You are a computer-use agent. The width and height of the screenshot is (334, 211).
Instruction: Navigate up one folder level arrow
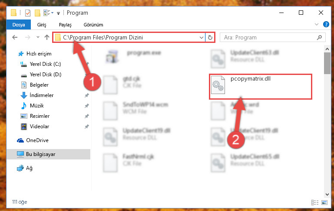[47, 37]
